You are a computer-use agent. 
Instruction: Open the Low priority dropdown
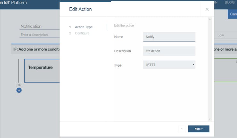(226, 35)
